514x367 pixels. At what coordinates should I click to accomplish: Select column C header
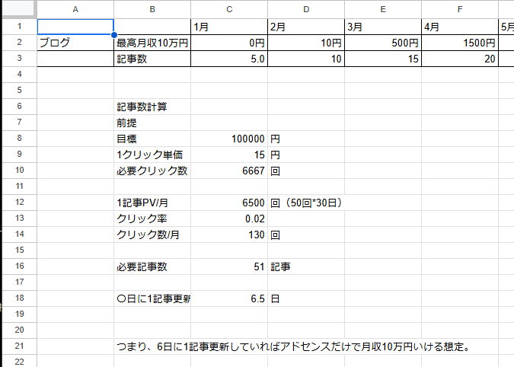point(228,9)
